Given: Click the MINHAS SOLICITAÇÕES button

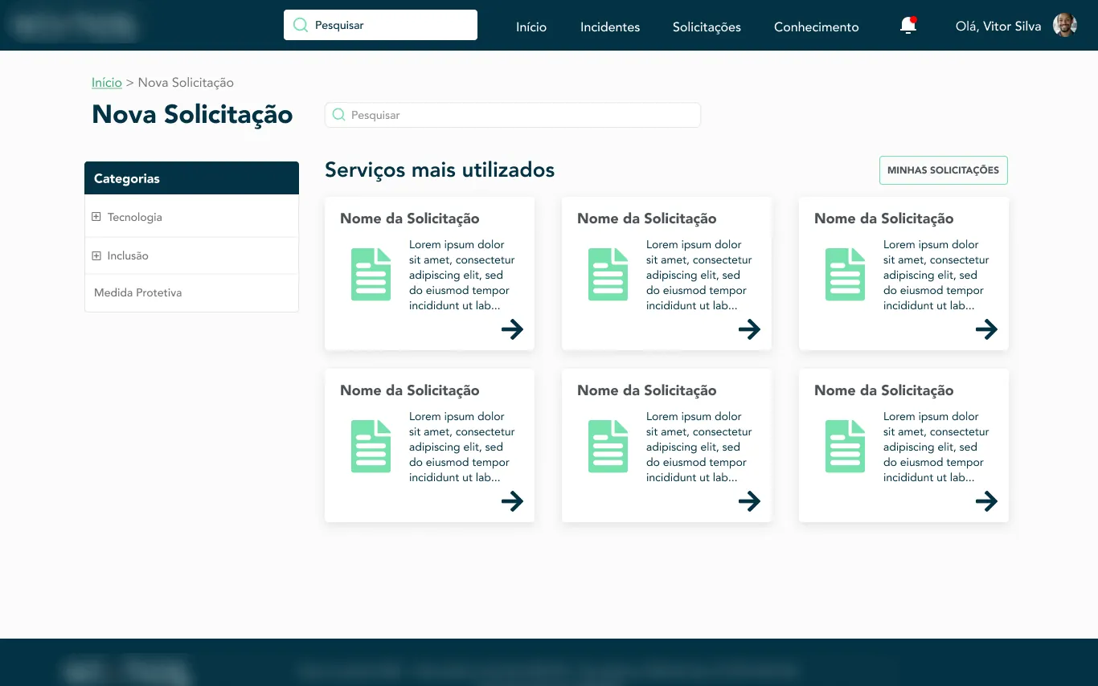Looking at the screenshot, I should pos(943,170).
